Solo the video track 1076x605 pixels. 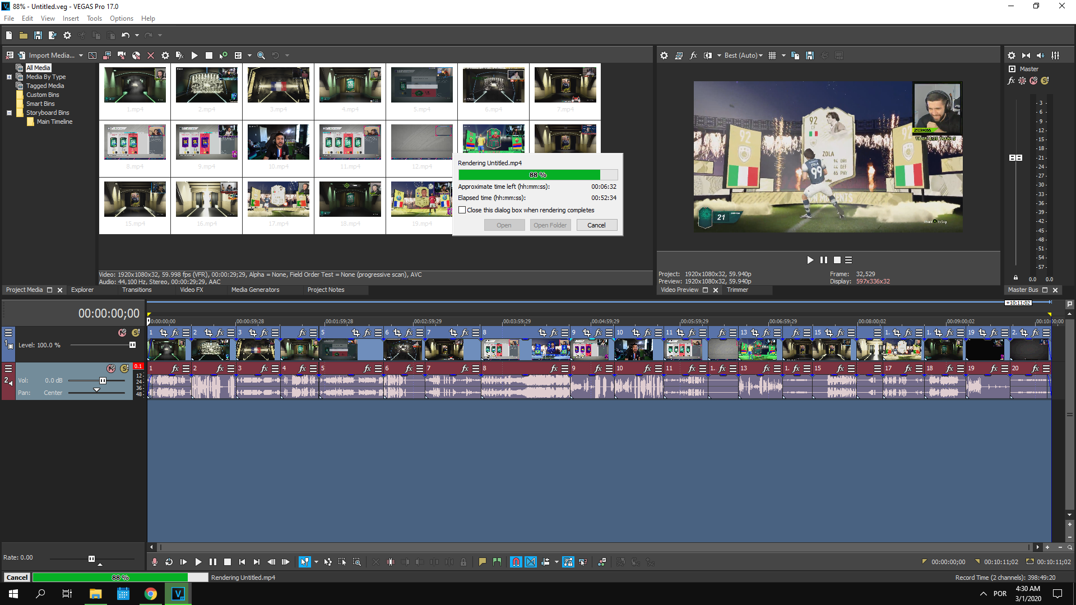pyautogui.click(x=135, y=333)
